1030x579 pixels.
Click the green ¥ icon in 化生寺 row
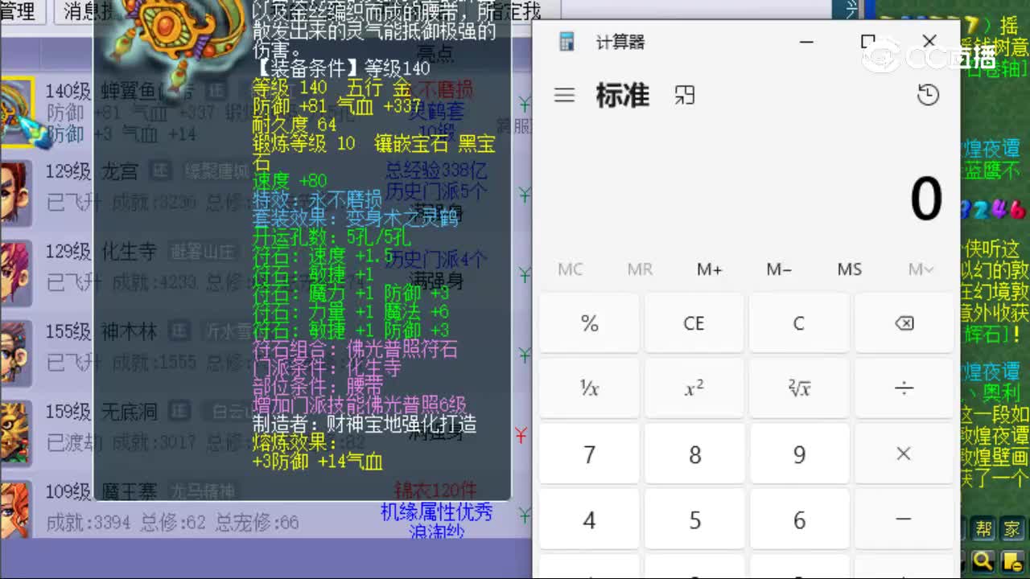pos(525,274)
